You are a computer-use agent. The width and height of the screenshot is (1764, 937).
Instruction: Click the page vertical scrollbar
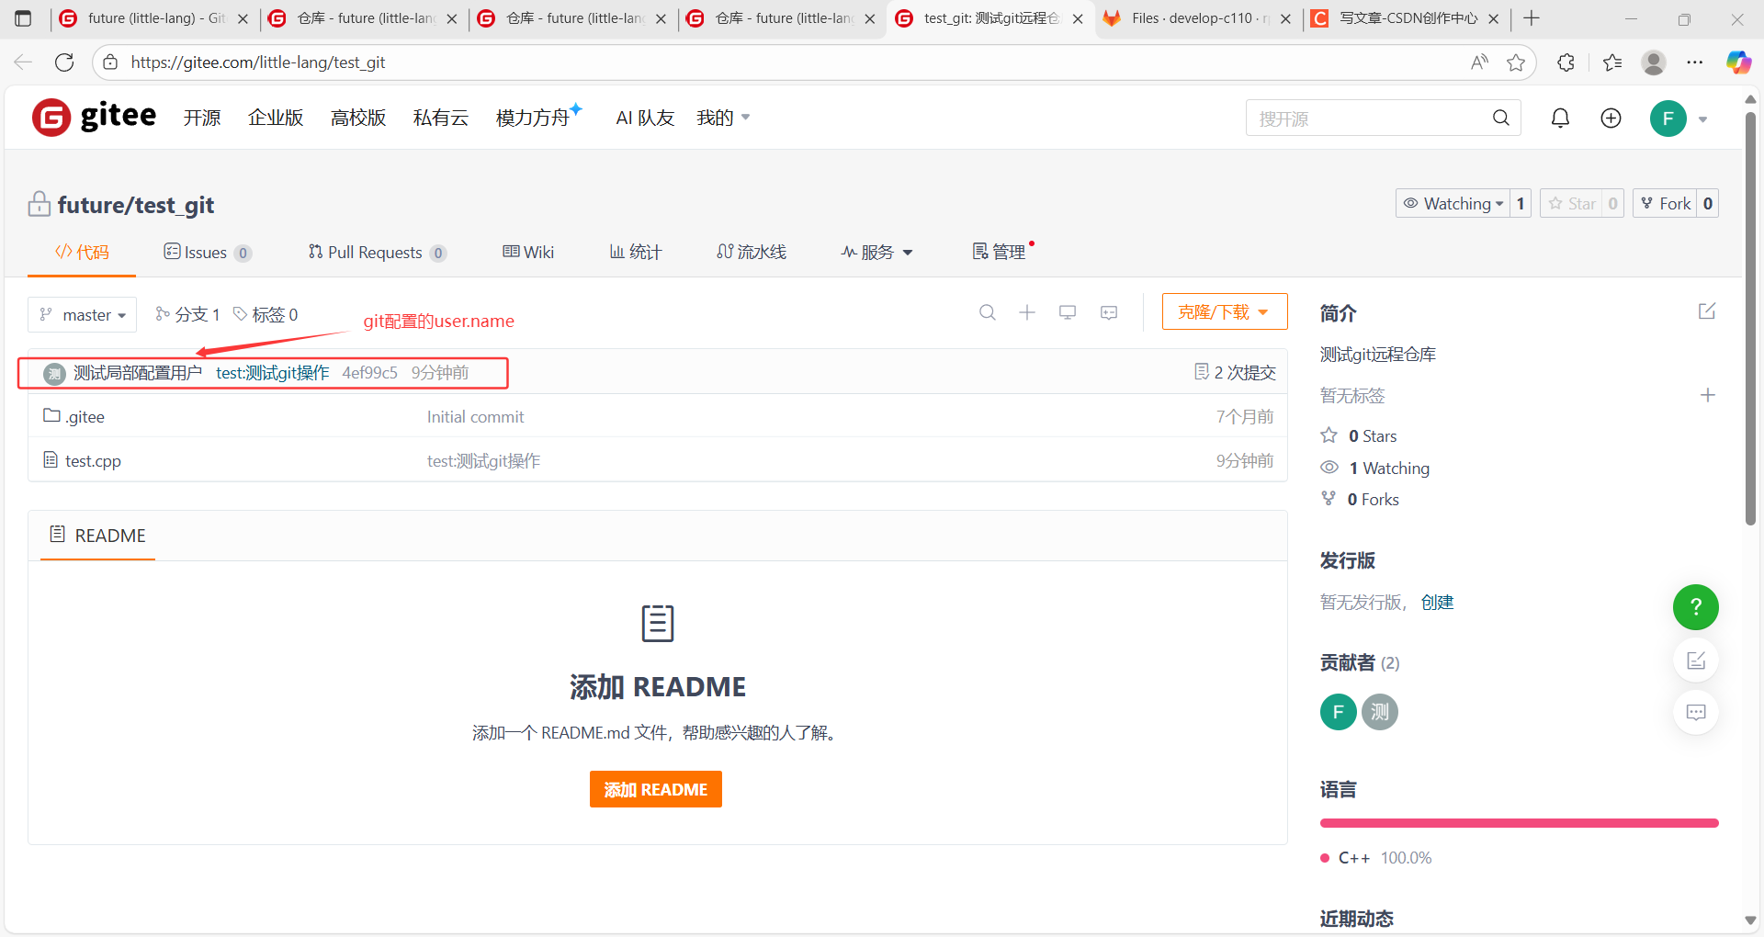[1750, 319]
